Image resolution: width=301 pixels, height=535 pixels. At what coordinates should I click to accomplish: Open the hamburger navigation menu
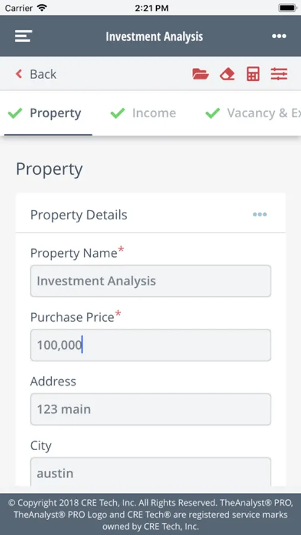(23, 36)
